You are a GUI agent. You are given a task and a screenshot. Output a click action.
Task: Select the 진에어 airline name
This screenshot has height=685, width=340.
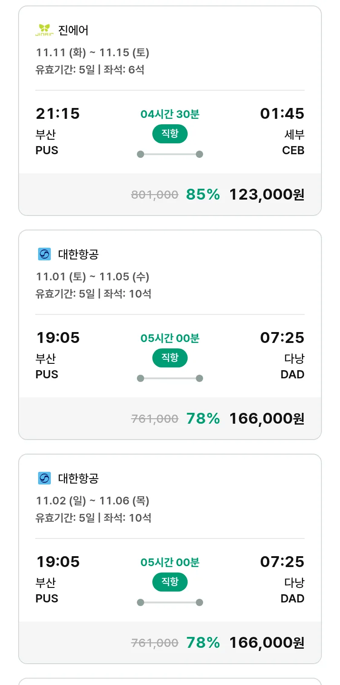coord(73,30)
